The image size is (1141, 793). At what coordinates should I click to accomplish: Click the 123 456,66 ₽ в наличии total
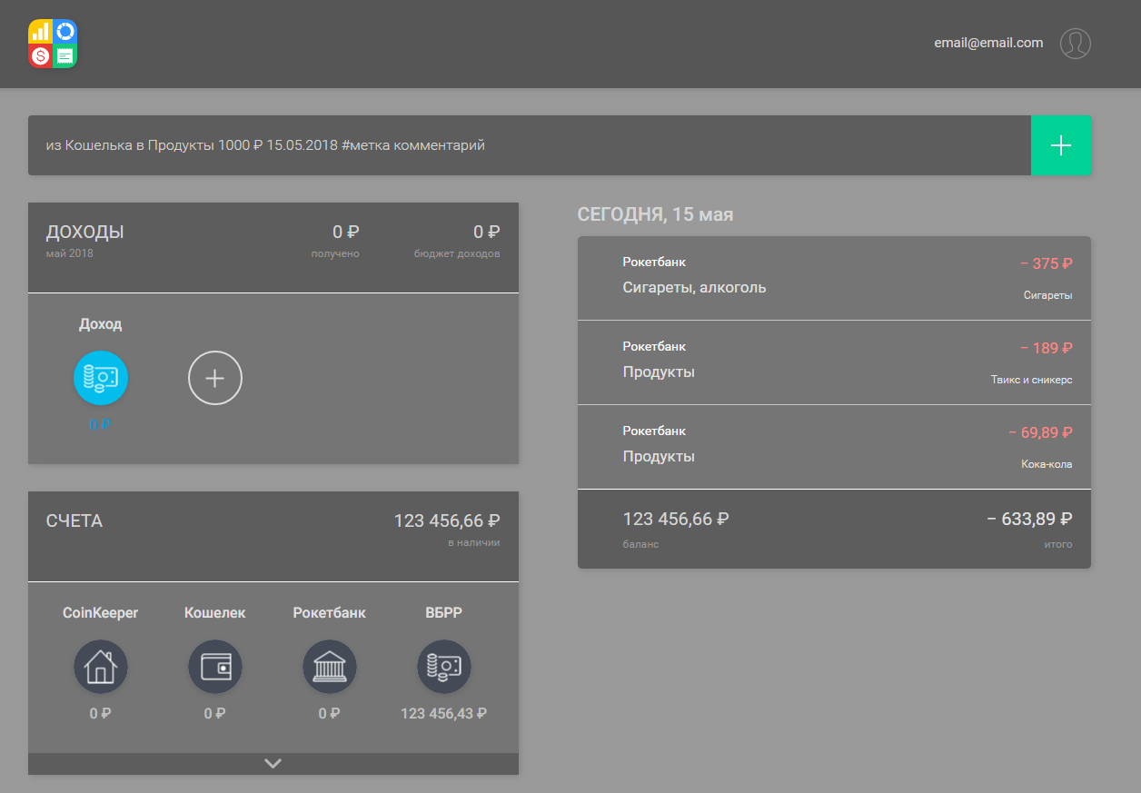click(x=447, y=521)
